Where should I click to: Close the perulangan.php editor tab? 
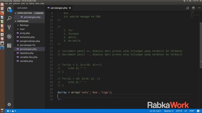[x=70, y=8]
